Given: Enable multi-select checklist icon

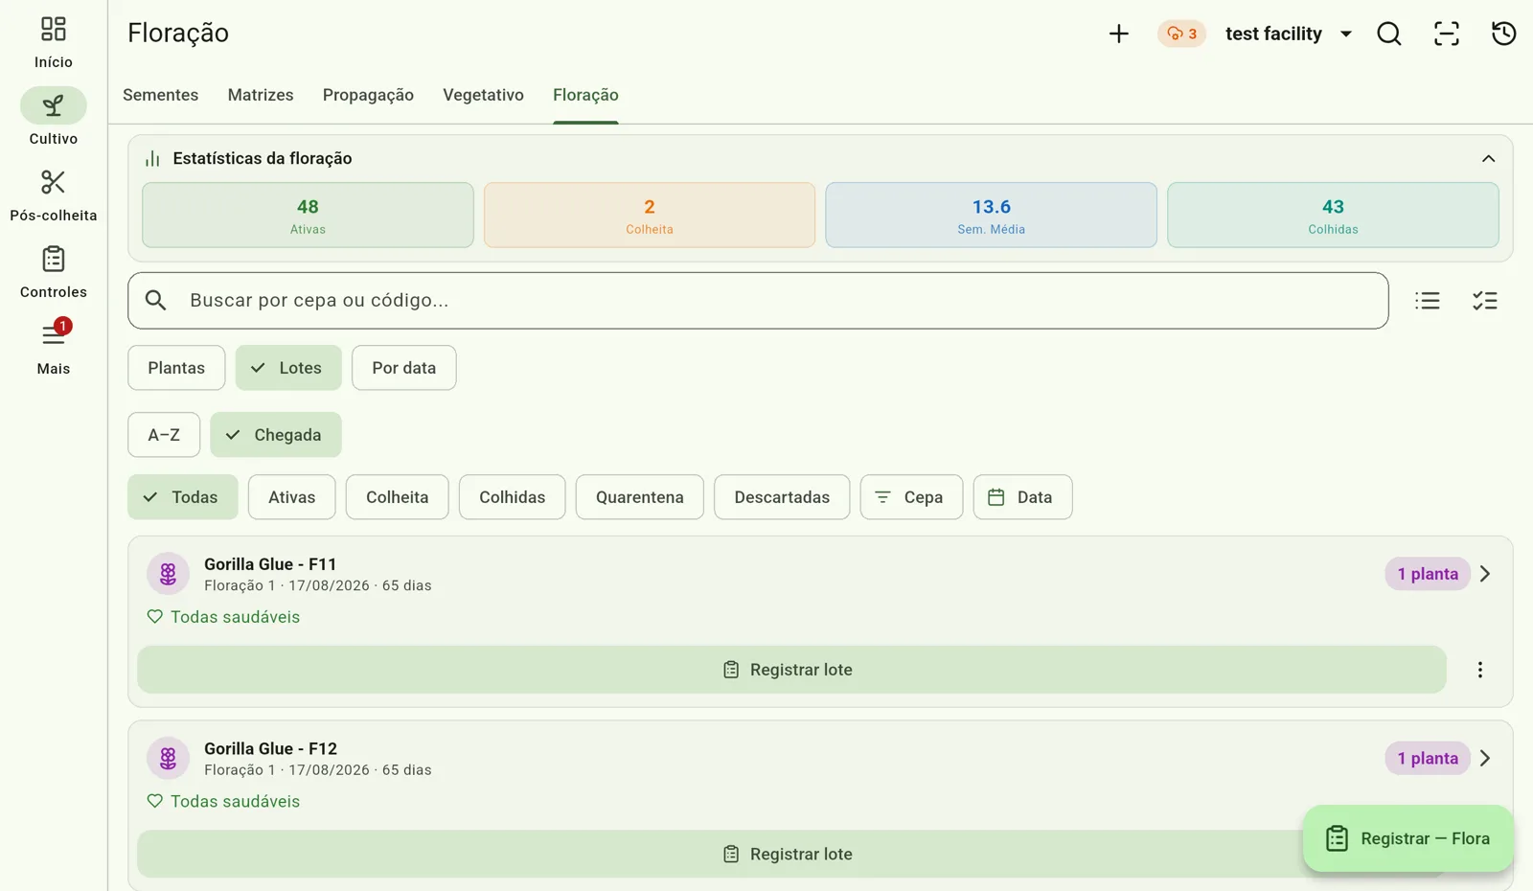Looking at the screenshot, I should click(x=1485, y=301).
